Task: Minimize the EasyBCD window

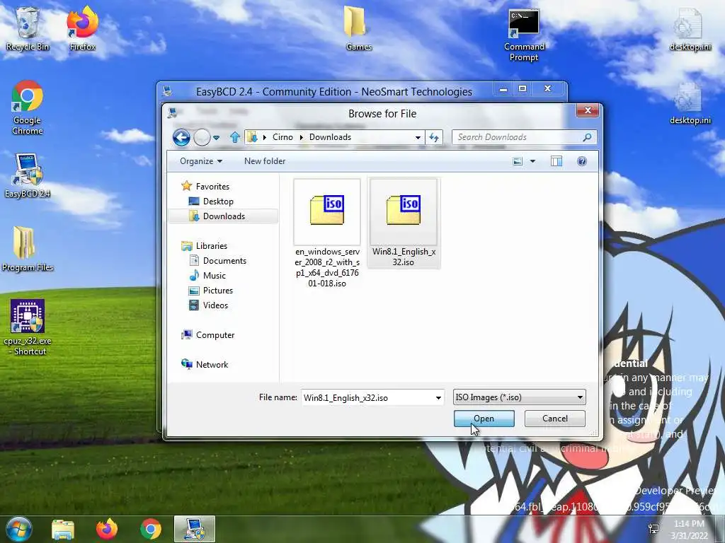Action: pyautogui.click(x=503, y=89)
